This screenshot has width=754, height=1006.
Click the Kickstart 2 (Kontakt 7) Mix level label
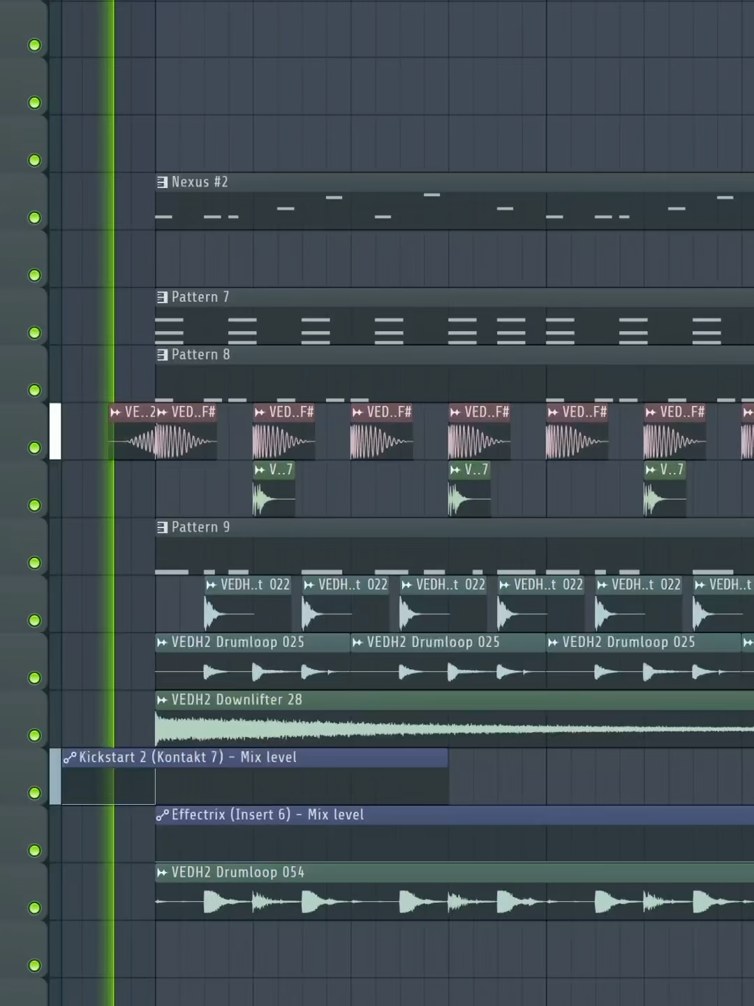[x=188, y=757]
